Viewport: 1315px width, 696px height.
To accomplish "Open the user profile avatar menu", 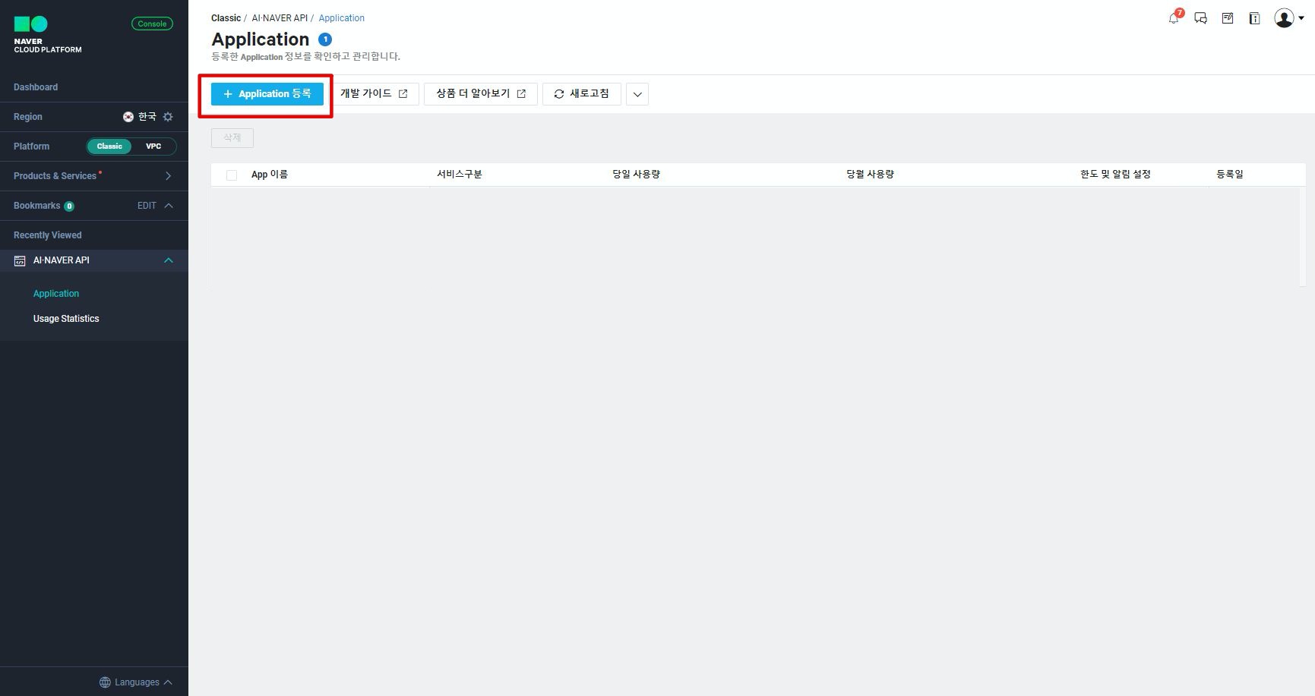I will pos(1288,18).
